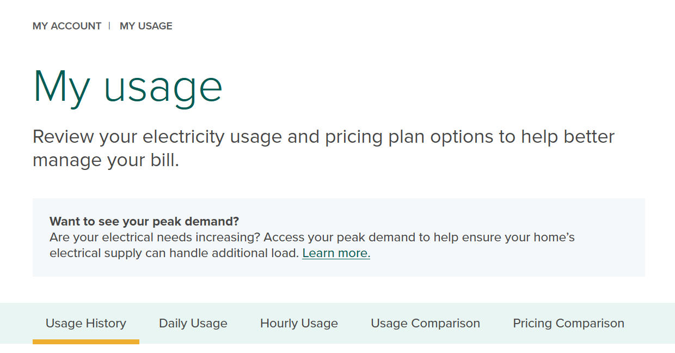
Task: Click the "manage your bill." text line
Action: point(106,160)
